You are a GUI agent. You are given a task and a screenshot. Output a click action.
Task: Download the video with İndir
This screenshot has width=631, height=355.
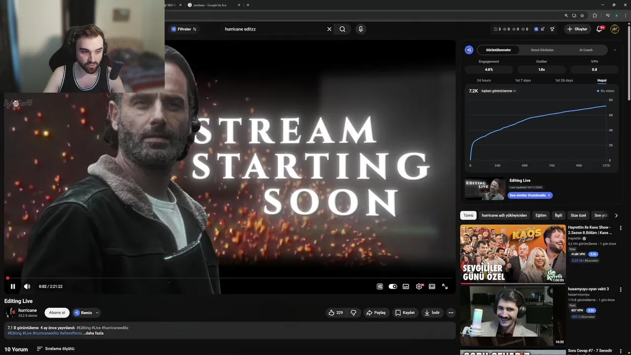[x=432, y=313]
